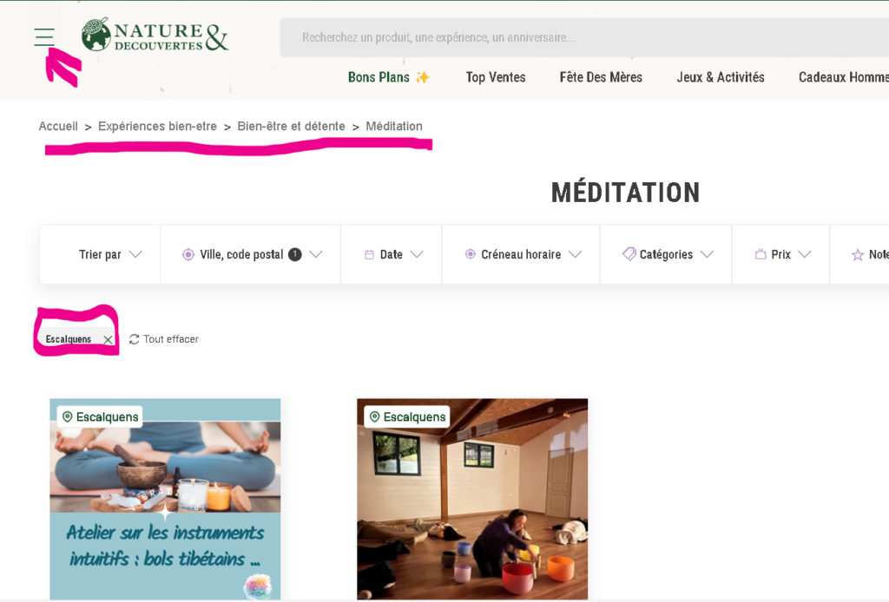This screenshot has width=889, height=602.
Task: Open the Bien-être et détente breadcrumb
Action: (291, 127)
